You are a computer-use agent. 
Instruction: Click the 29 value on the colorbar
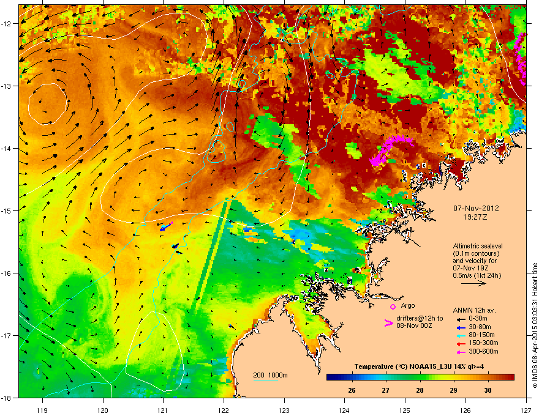click(x=453, y=390)
